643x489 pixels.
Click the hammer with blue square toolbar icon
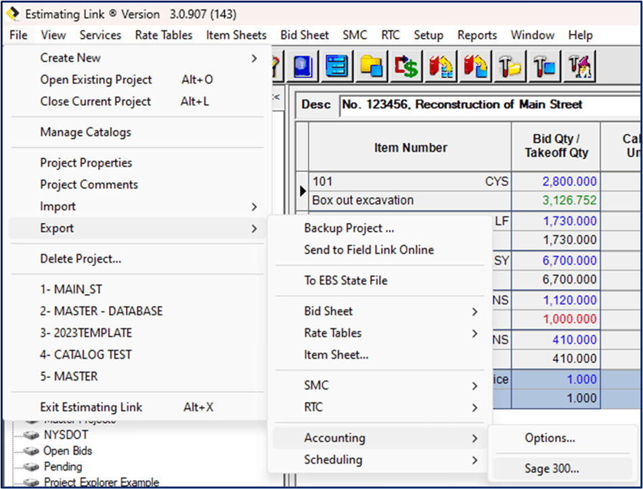[546, 66]
